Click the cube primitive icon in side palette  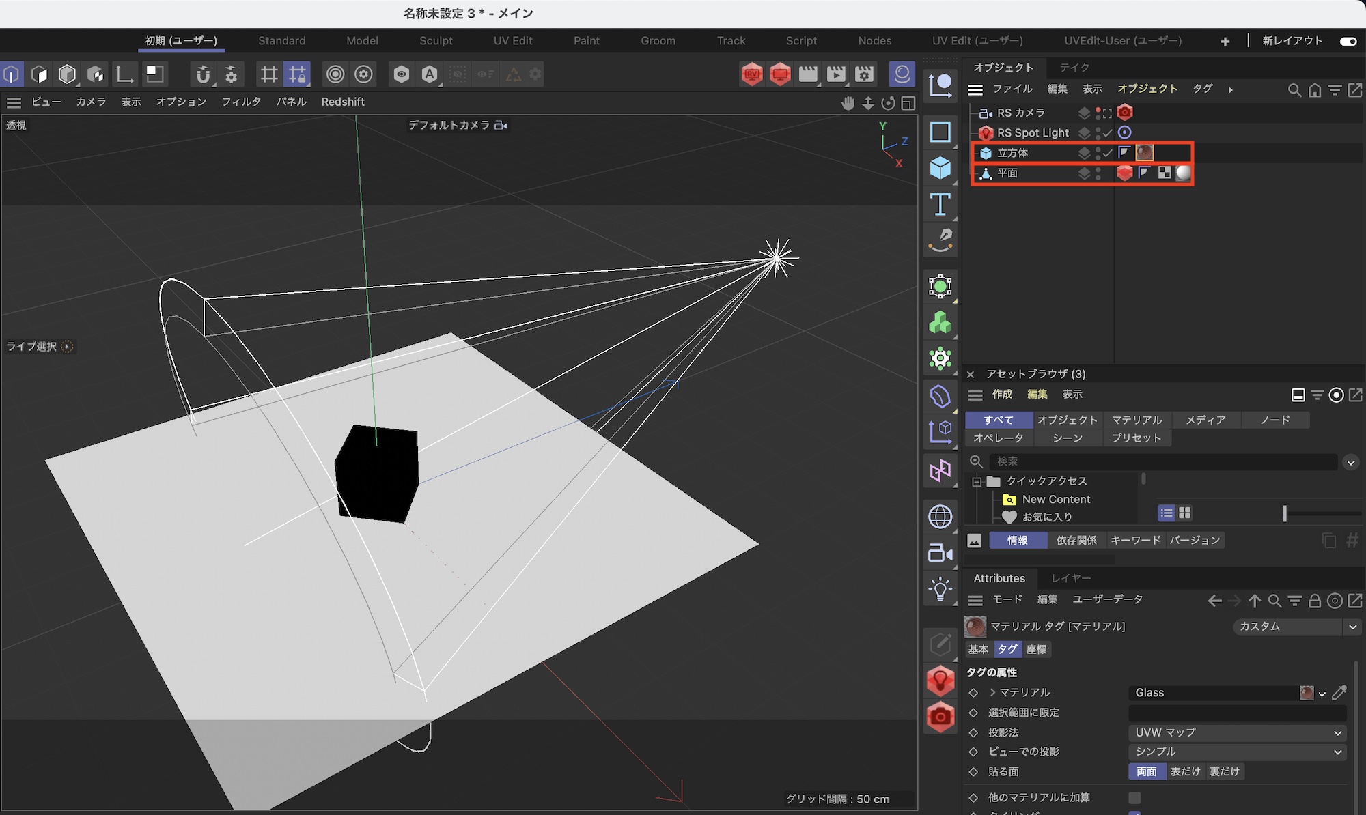940,168
